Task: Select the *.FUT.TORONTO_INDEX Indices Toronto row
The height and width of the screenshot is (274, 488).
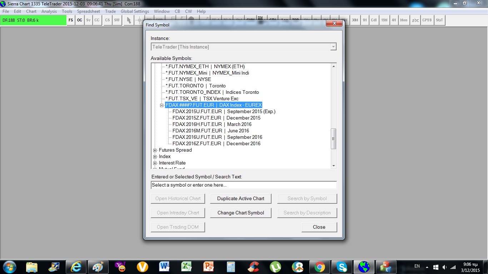Action: click(x=212, y=92)
